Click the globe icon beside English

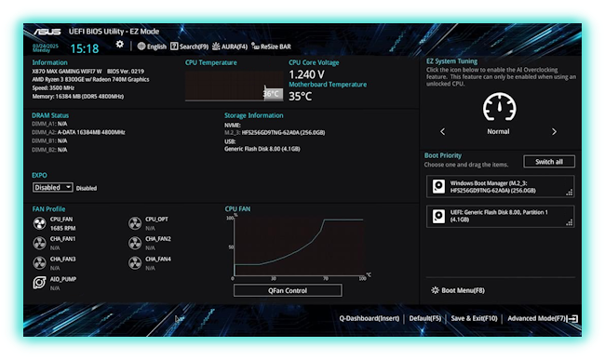[141, 47]
